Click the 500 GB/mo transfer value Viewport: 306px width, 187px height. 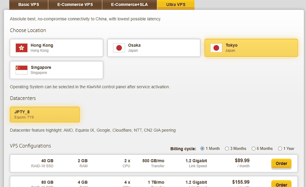pyautogui.click(x=153, y=161)
